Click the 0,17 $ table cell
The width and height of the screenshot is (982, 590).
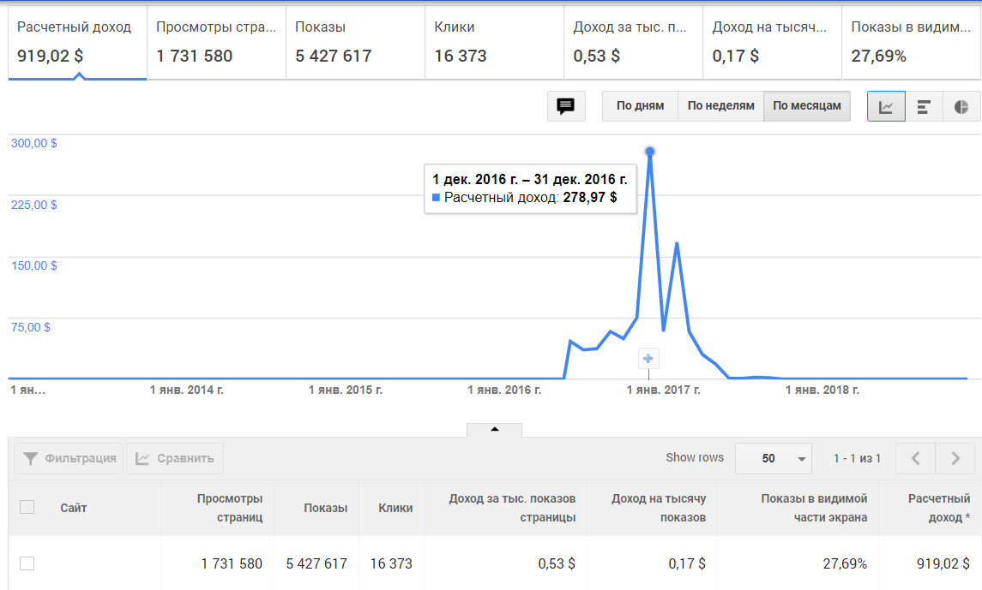(x=687, y=563)
